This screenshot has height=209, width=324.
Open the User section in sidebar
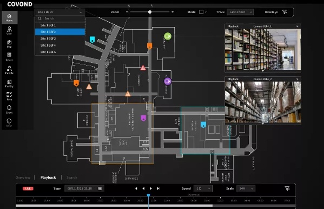pos(9,30)
